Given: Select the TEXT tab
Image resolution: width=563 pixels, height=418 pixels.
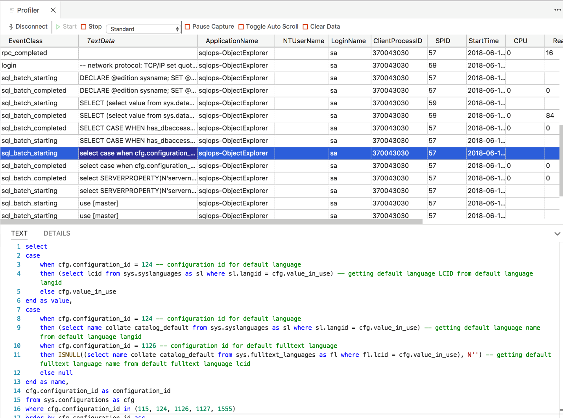Looking at the screenshot, I should point(19,233).
